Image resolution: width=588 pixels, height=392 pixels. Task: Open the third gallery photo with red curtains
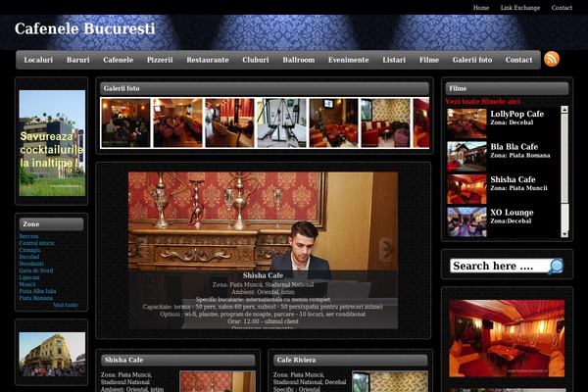pyautogui.click(x=229, y=122)
